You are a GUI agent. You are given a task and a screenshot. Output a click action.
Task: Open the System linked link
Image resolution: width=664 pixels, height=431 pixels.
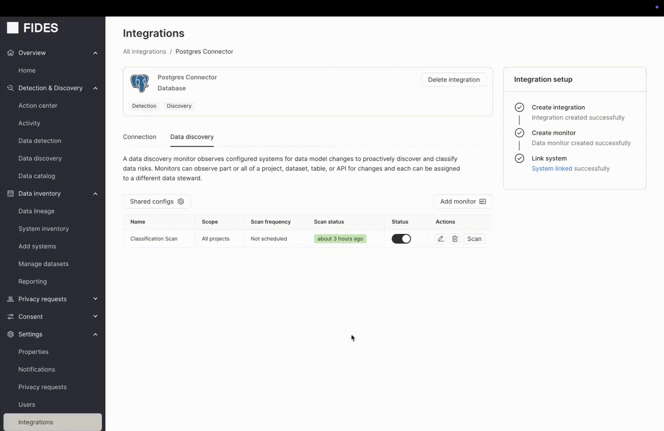pyautogui.click(x=552, y=169)
